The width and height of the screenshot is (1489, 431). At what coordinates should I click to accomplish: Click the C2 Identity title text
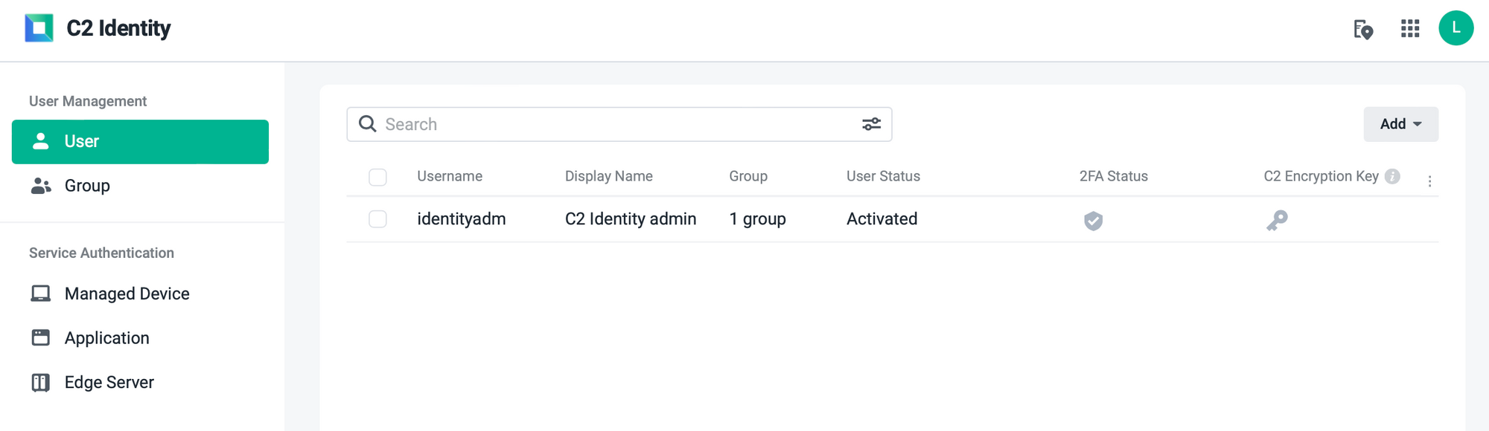point(118,28)
